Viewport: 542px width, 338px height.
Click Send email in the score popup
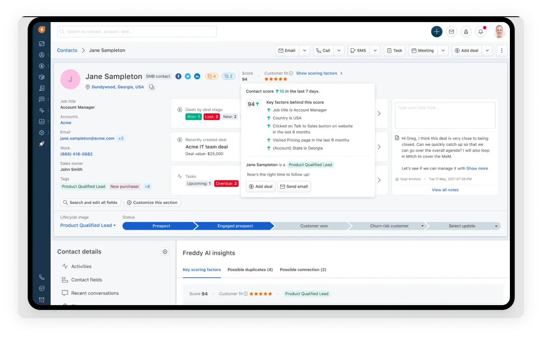click(294, 186)
